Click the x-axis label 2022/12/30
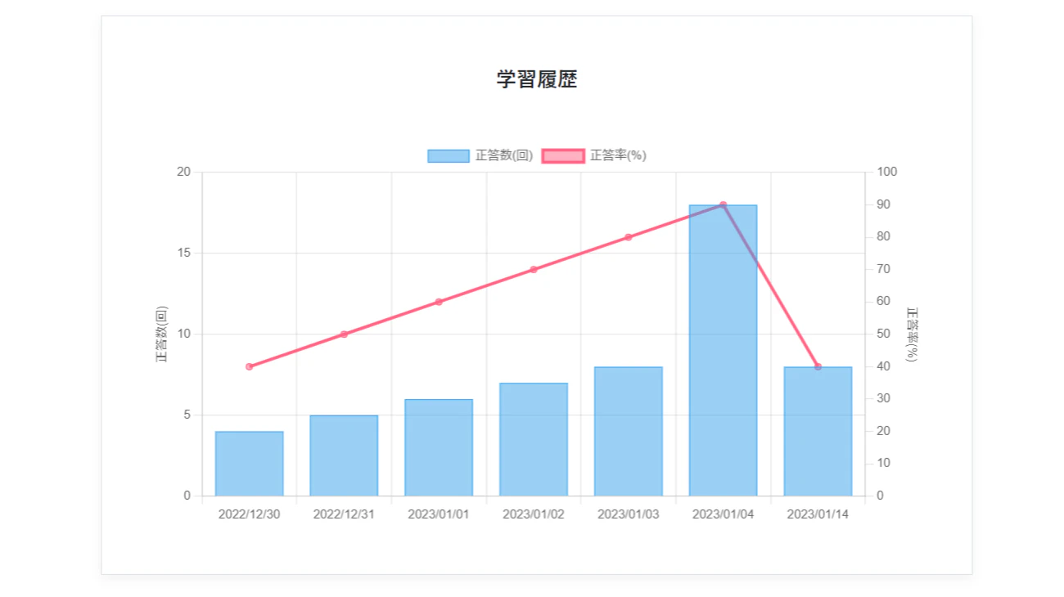This screenshot has width=1064, height=597. tap(250, 514)
